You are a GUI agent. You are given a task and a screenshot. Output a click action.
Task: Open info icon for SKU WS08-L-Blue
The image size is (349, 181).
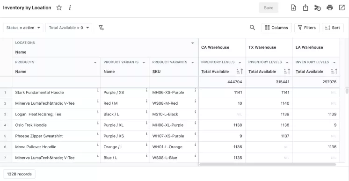coord(195,156)
